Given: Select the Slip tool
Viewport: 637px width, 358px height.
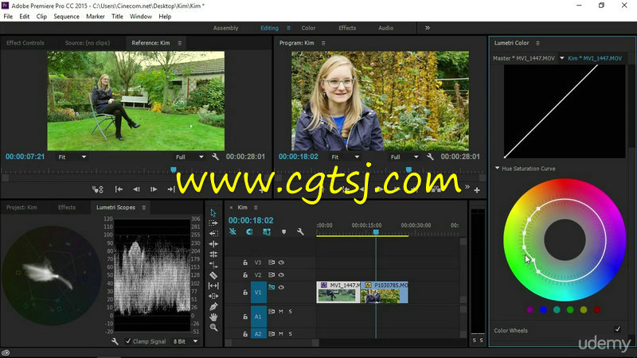Looking at the screenshot, I should [213, 286].
